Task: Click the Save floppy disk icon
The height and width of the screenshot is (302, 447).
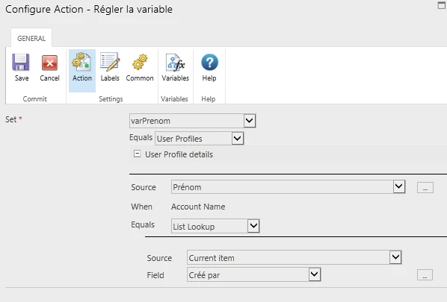Action: click(21, 62)
